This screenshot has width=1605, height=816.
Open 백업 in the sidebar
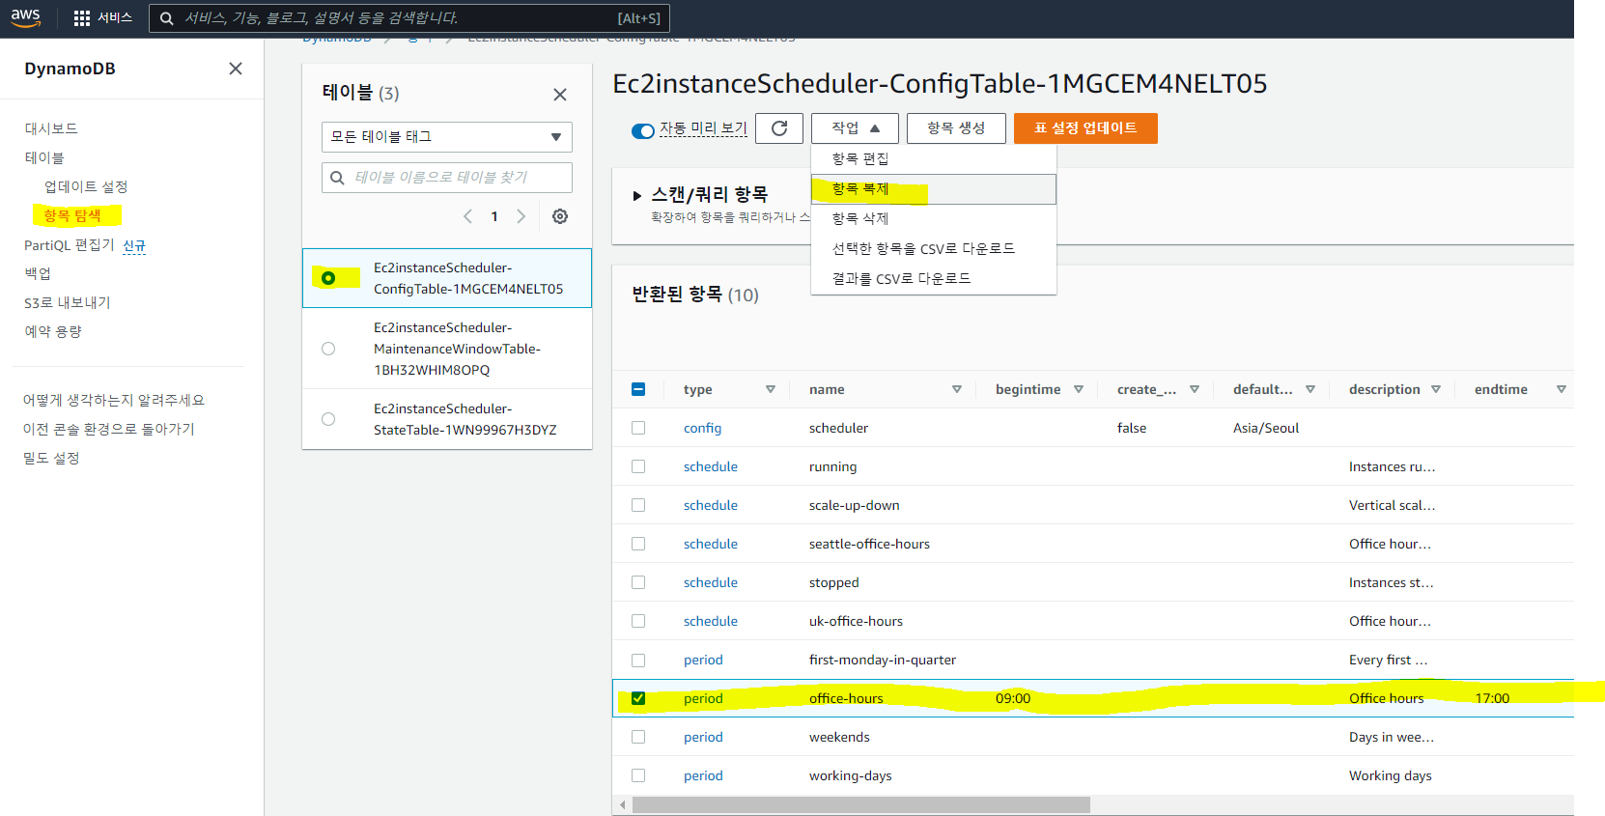click(38, 273)
